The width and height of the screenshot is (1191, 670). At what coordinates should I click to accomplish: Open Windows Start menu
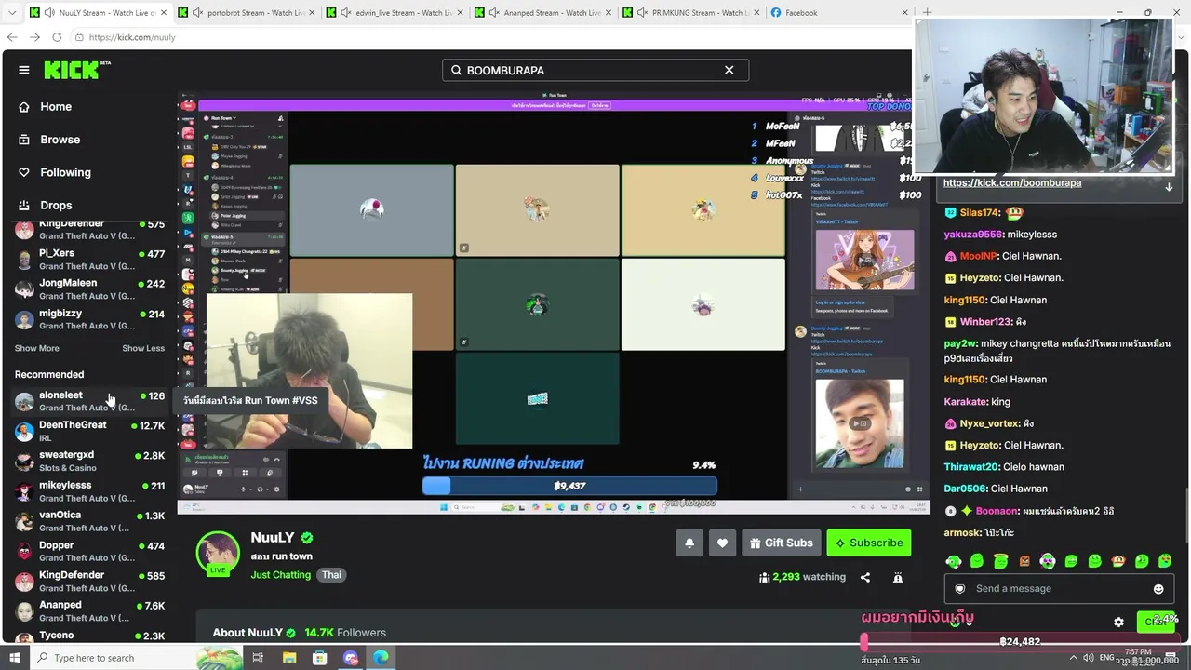pos(14,658)
